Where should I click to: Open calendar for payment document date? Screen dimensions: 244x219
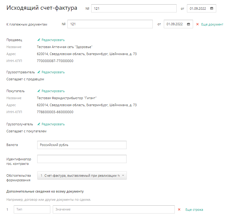point(188,24)
